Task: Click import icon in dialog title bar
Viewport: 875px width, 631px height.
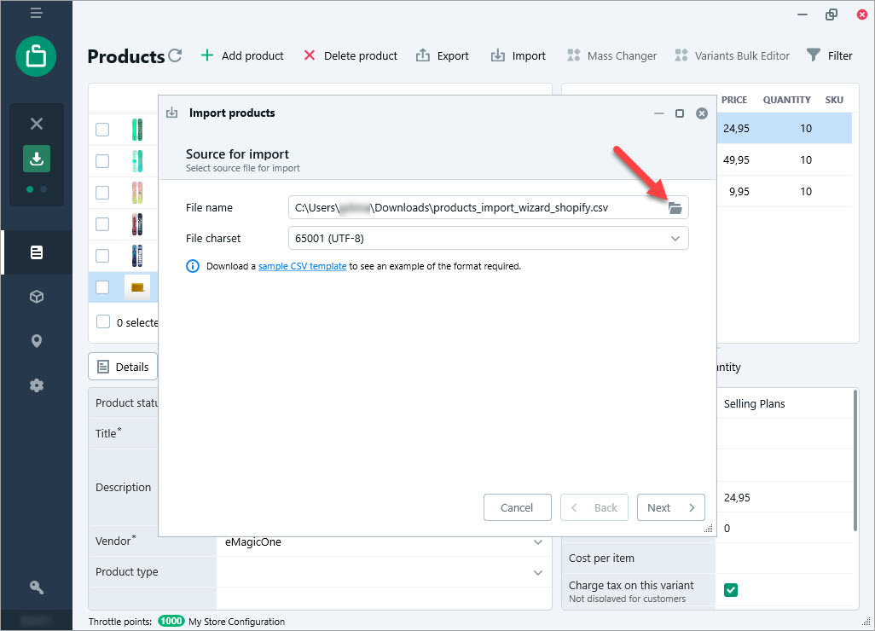Action: (172, 113)
